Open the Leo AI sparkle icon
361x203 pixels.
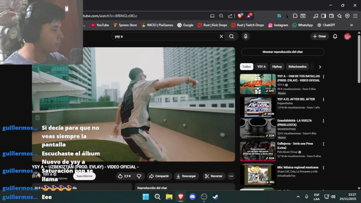[339, 16]
